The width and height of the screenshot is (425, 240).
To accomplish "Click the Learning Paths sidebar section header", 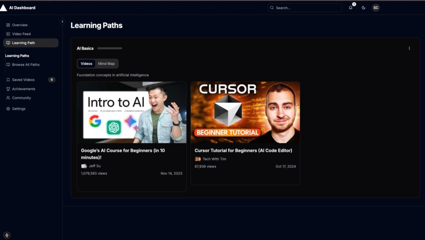I will (x=17, y=55).
